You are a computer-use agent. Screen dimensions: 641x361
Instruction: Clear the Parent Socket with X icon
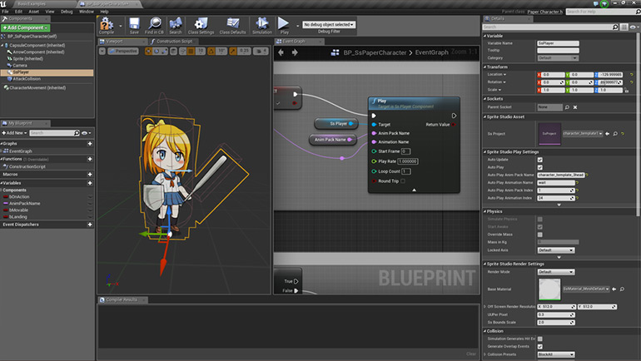click(575, 107)
